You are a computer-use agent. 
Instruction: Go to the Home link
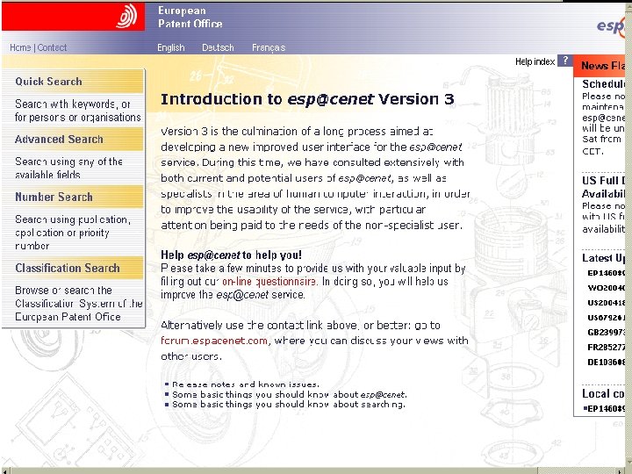[x=20, y=47]
